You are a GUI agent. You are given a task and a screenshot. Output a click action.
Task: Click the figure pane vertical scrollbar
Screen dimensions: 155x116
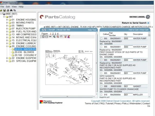pyautogui.click(x=97, y=63)
